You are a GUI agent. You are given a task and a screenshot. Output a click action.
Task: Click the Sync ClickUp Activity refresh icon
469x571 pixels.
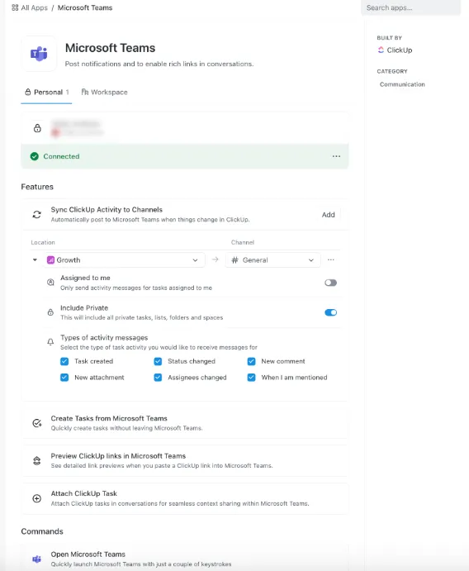(37, 215)
